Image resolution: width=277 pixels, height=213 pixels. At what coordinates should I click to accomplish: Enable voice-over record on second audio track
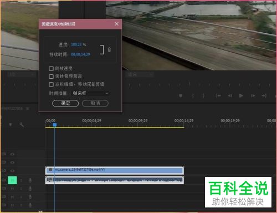click(30, 189)
